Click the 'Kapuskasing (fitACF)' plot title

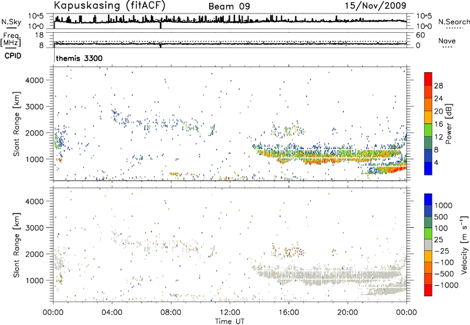tap(109, 5)
